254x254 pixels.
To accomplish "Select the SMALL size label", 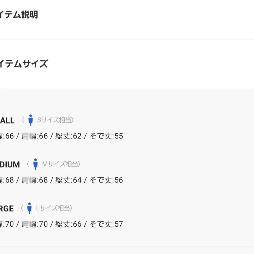I will pos(7,120).
